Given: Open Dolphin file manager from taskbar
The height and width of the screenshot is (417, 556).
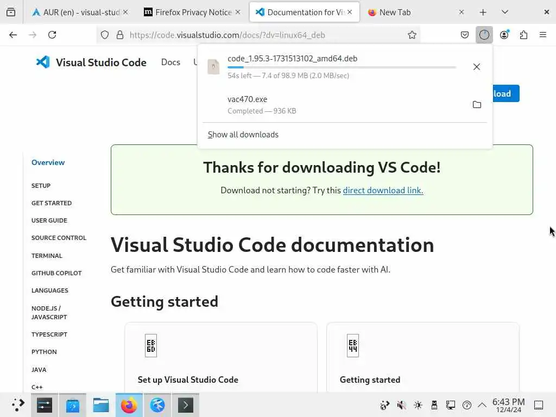Looking at the screenshot, I should (100, 405).
